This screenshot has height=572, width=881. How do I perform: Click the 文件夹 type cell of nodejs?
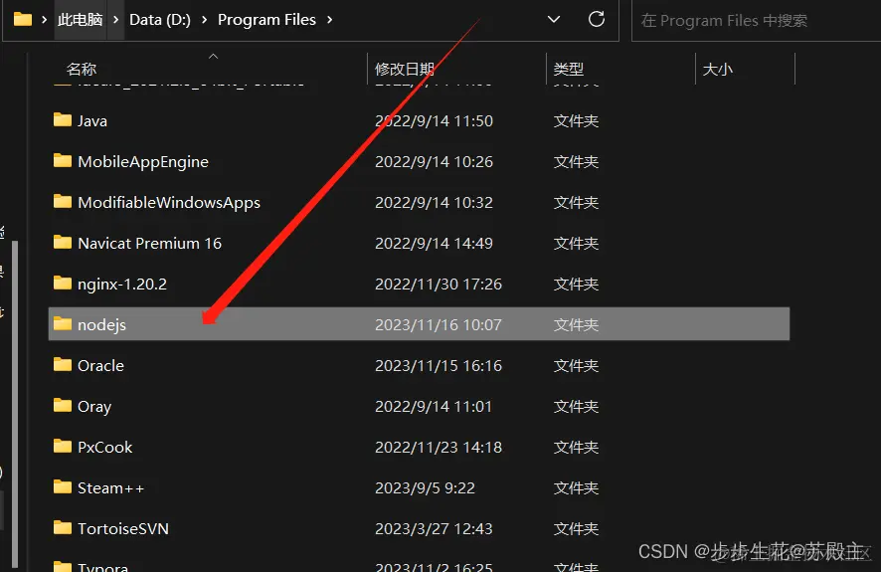coord(576,324)
